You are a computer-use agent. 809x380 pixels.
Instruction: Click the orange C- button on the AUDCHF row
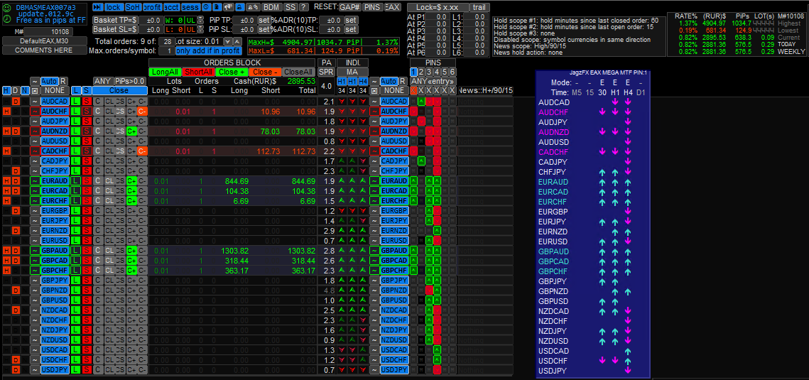pos(142,112)
